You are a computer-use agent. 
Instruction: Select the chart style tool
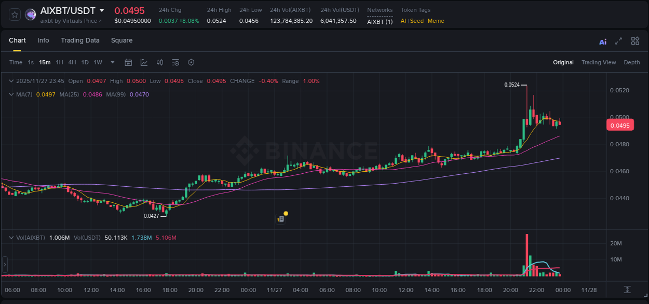pos(144,62)
